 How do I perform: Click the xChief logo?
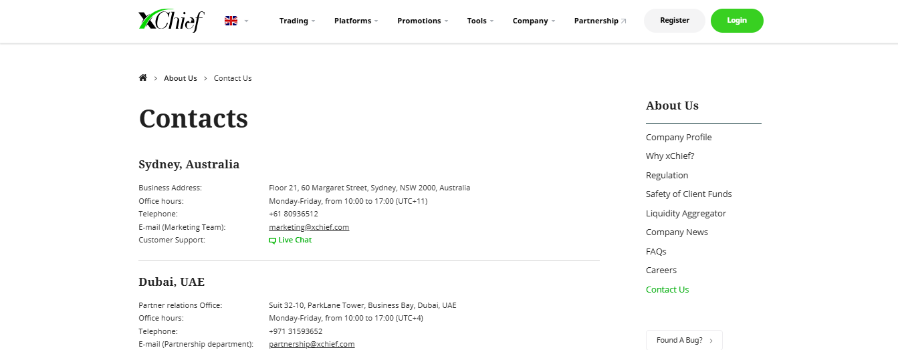[x=171, y=21]
